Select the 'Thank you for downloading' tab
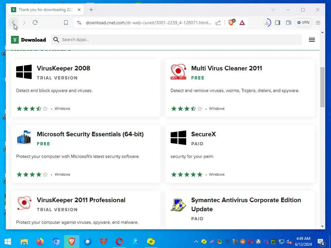331x248 pixels. pos(46,10)
